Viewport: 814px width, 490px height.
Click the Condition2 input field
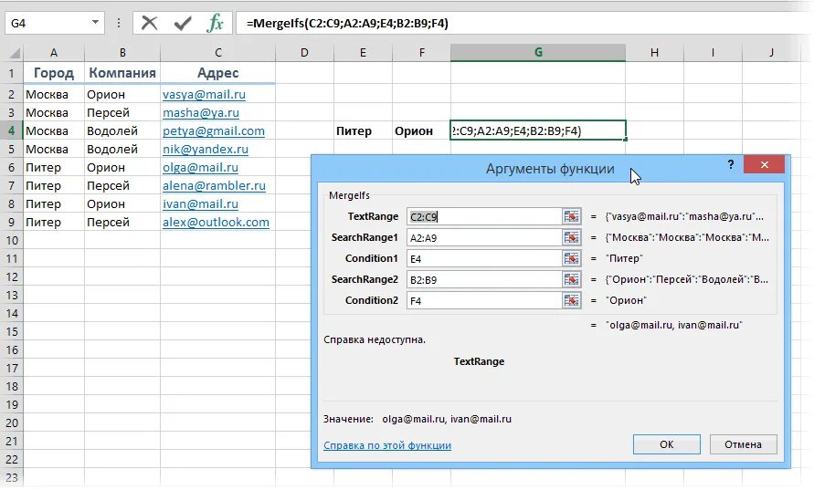click(484, 300)
